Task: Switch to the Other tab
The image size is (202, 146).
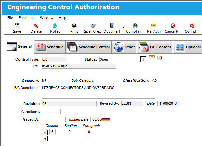Action: [124, 47]
